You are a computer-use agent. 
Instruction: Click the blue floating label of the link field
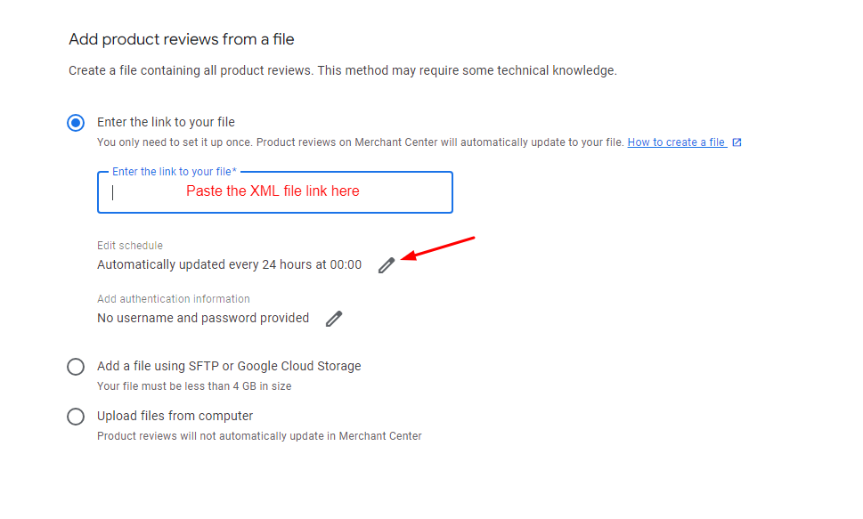coord(175,172)
